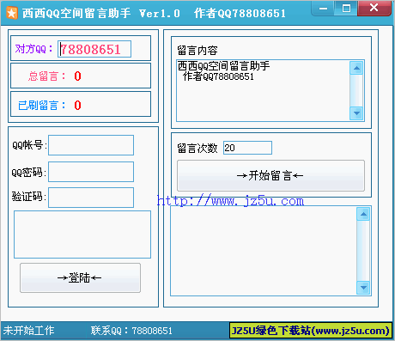
Task: Click the 对方QQ number input field
Action: pyautogui.click(x=94, y=49)
